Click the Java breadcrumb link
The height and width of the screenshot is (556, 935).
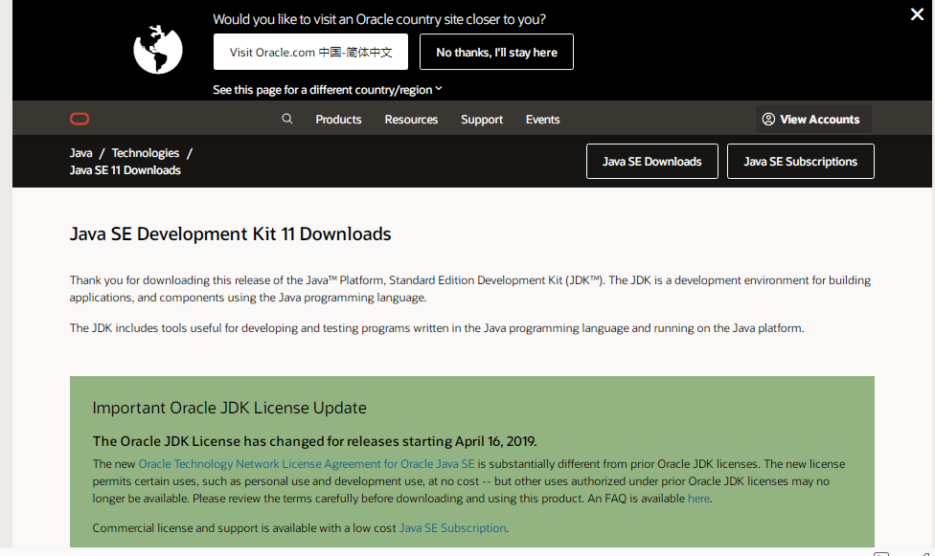80,152
